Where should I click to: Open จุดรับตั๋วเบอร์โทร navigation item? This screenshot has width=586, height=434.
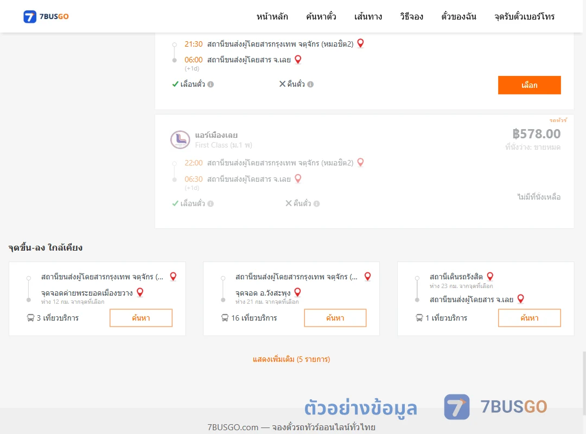pos(524,16)
